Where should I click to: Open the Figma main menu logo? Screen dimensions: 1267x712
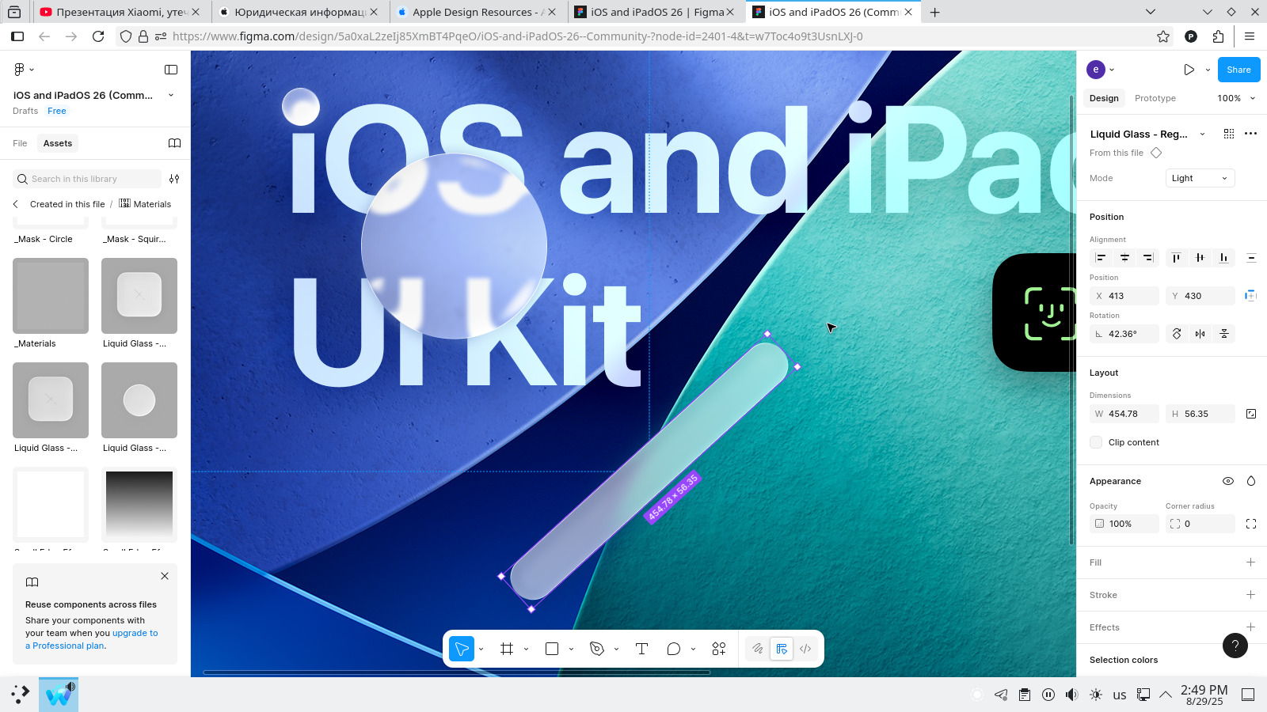click(x=20, y=70)
